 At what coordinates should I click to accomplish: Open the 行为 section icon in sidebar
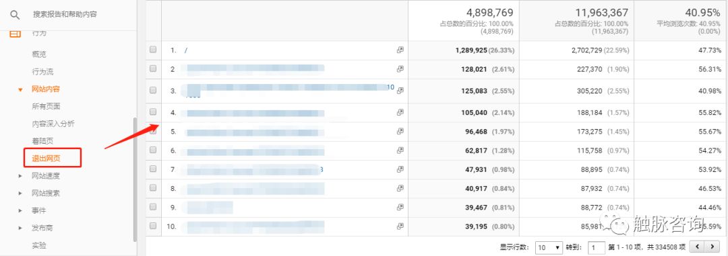(16, 34)
